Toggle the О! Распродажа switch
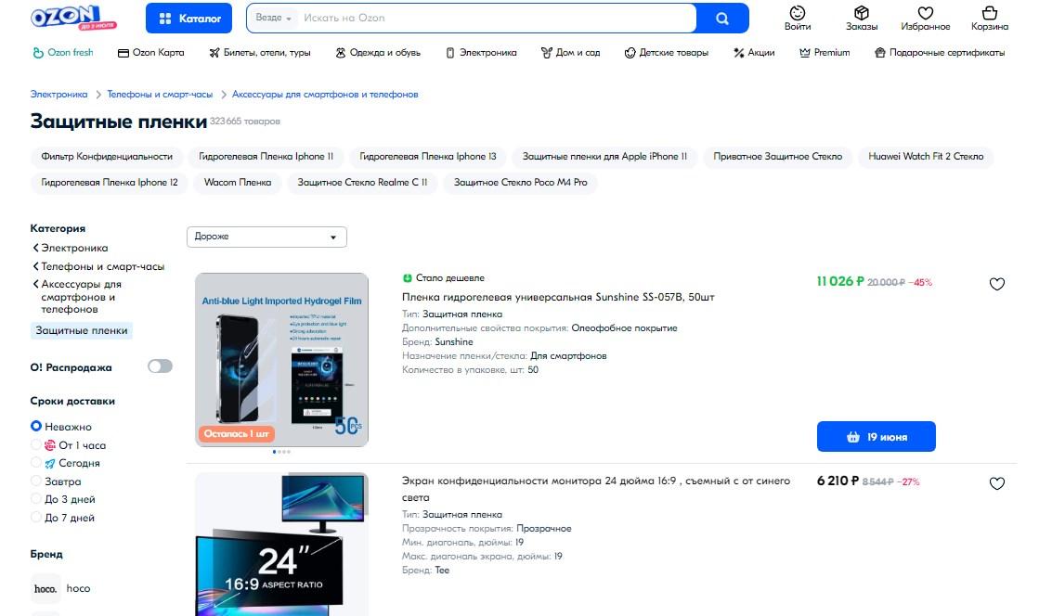Viewport: 1052px width, 616px height. (160, 366)
